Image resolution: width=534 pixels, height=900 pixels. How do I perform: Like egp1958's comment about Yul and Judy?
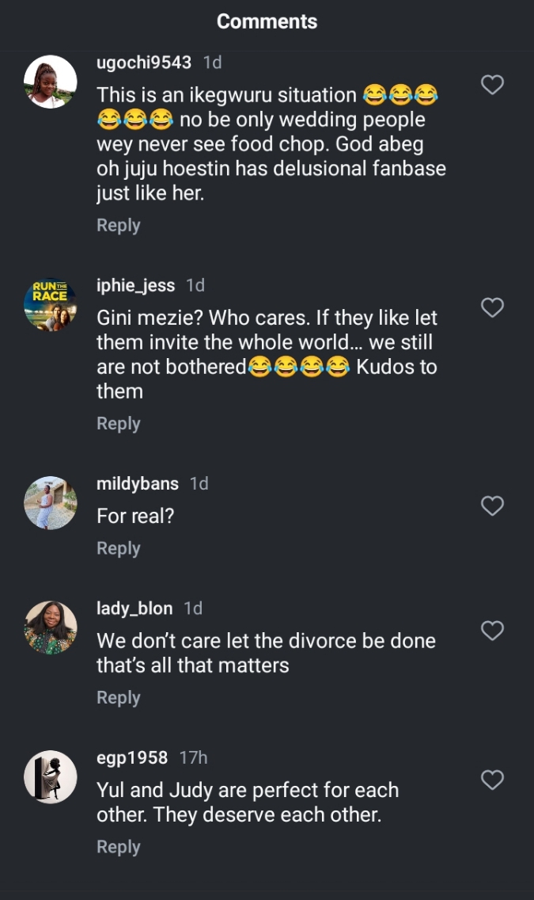[x=492, y=780]
